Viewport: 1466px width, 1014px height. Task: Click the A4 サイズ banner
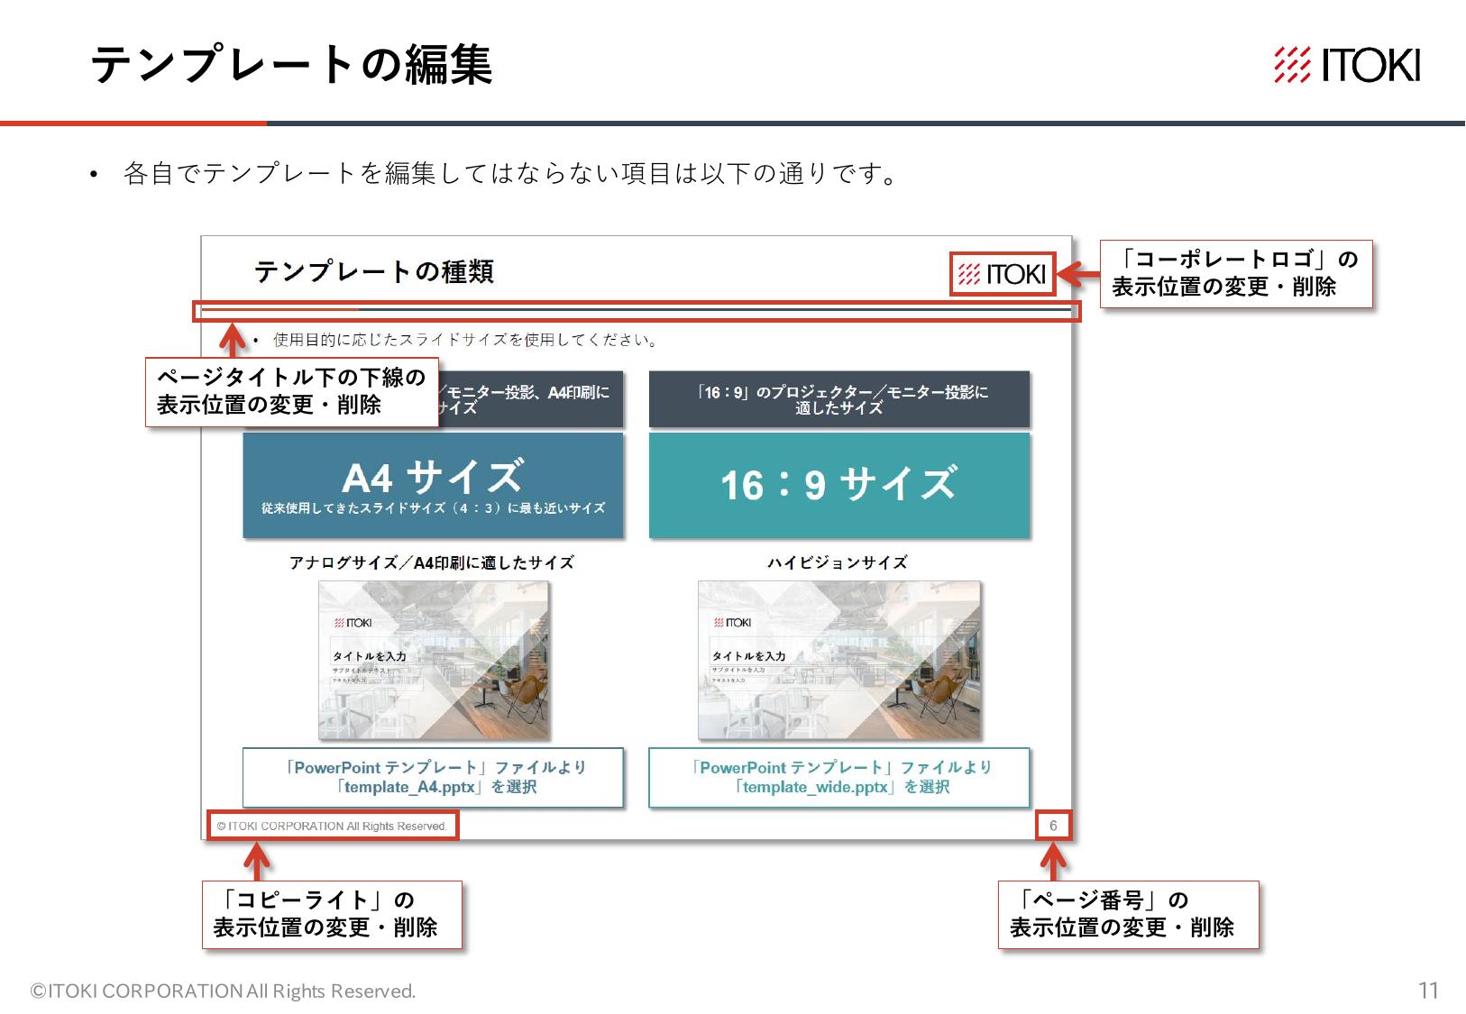(x=433, y=485)
